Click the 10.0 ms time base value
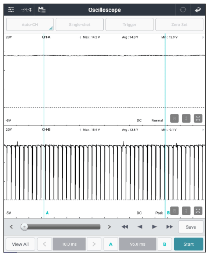This screenshot has width=209, height=256. pos(69,244)
